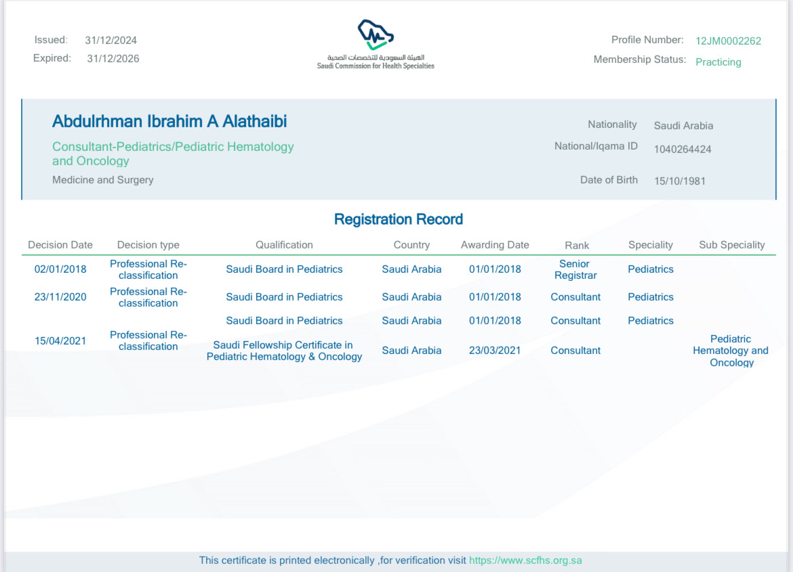The height and width of the screenshot is (572, 793).
Task: Click the Rank column header
Action: 577,246
